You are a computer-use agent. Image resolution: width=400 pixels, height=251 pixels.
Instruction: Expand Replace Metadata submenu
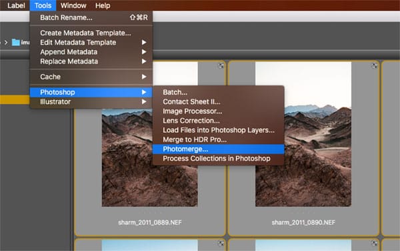(91, 61)
